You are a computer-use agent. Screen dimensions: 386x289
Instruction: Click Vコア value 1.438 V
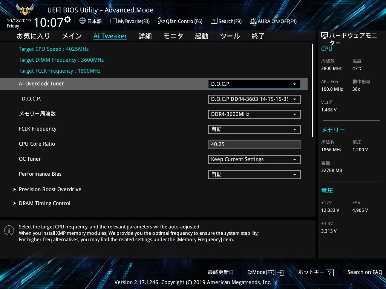[x=329, y=110]
